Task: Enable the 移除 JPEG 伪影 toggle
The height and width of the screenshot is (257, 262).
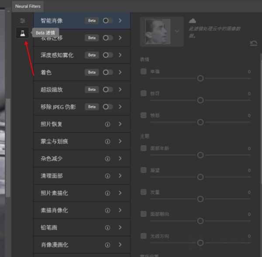Action: click(x=108, y=107)
